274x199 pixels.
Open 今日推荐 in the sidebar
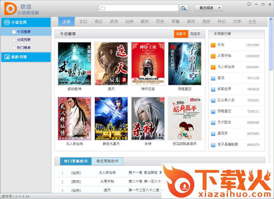(x=24, y=32)
